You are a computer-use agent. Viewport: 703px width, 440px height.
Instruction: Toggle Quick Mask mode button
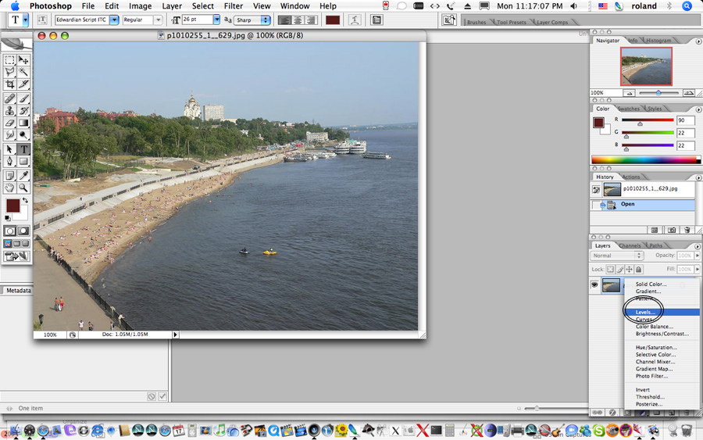click(x=23, y=231)
